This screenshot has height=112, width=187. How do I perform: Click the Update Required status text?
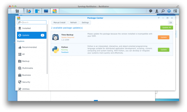[68, 37]
